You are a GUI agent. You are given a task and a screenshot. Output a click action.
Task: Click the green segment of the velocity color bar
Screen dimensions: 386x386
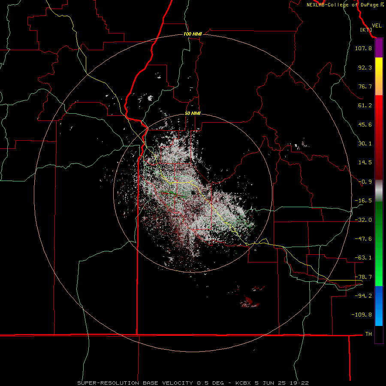point(379,244)
